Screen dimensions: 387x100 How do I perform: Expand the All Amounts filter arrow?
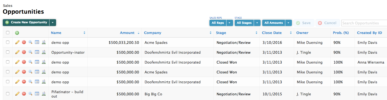288,23
